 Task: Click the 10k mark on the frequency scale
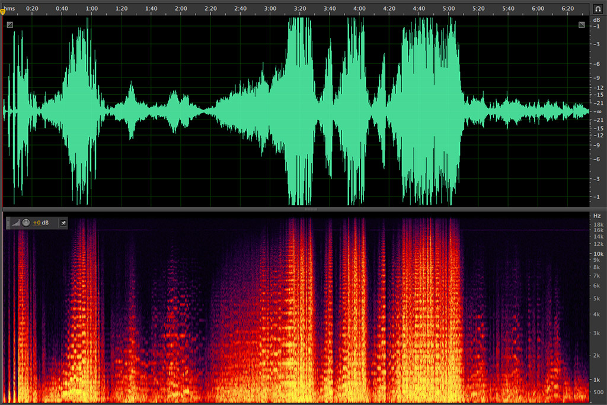click(599, 254)
